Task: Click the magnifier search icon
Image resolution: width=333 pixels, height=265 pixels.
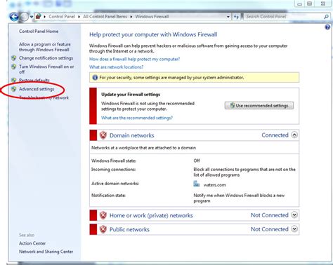Action: click(x=326, y=17)
